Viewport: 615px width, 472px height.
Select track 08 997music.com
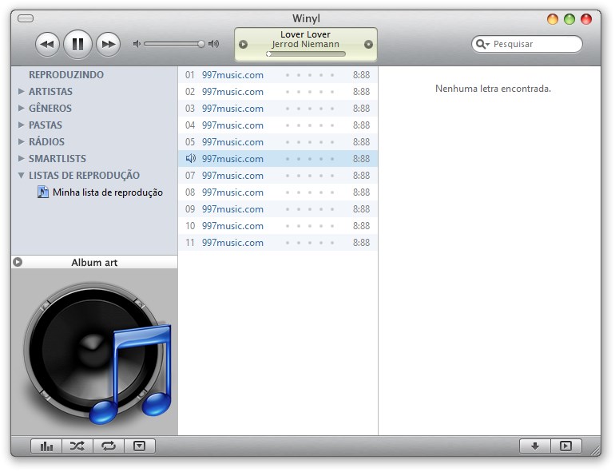278,192
